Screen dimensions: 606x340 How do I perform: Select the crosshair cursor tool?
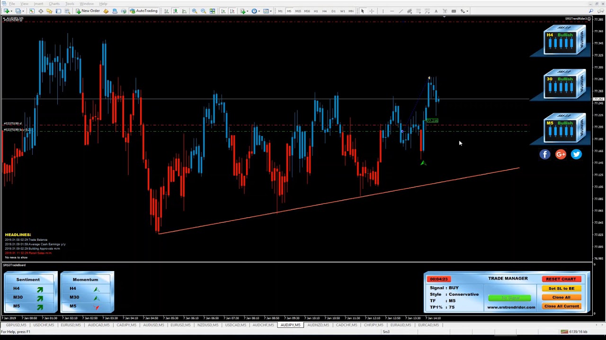pos(372,11)
